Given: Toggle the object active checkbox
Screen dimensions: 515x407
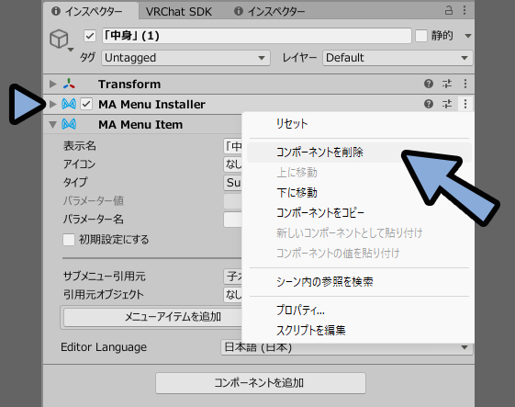Looking at the screenshot, I should point(90,36).
